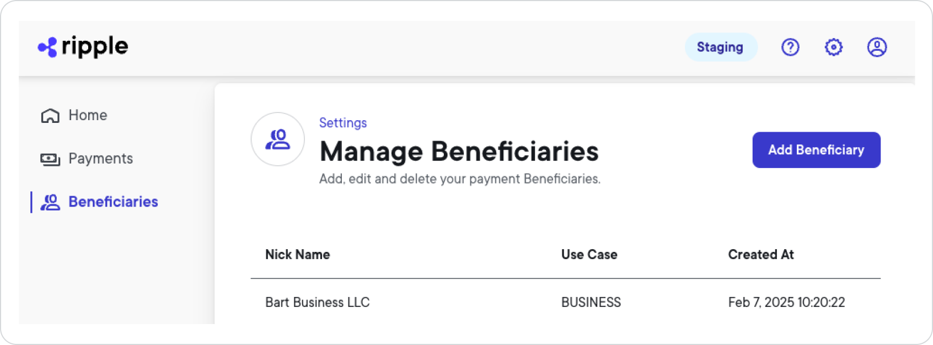The height and width of the screenshot is (345, 933).
Task: Click the Payments cash icon in sidebar
Action: point(50,159)
